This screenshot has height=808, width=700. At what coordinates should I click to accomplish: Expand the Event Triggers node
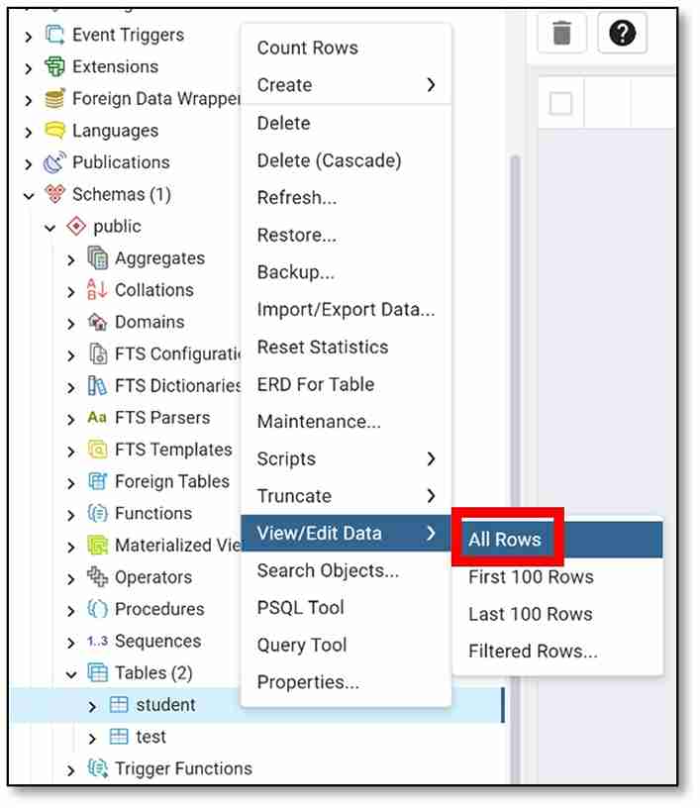[x=29, y=37]
